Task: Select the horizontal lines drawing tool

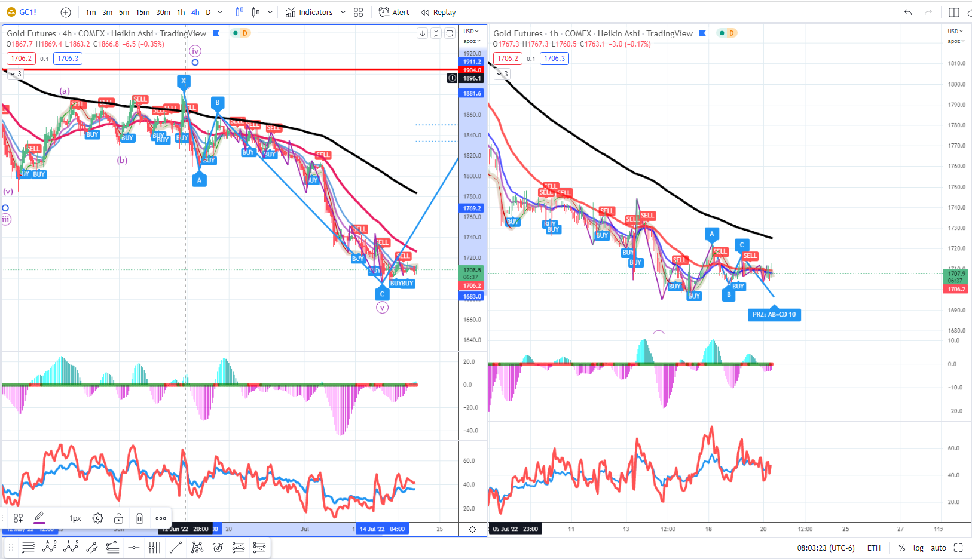Action: (x=28, y=547)
